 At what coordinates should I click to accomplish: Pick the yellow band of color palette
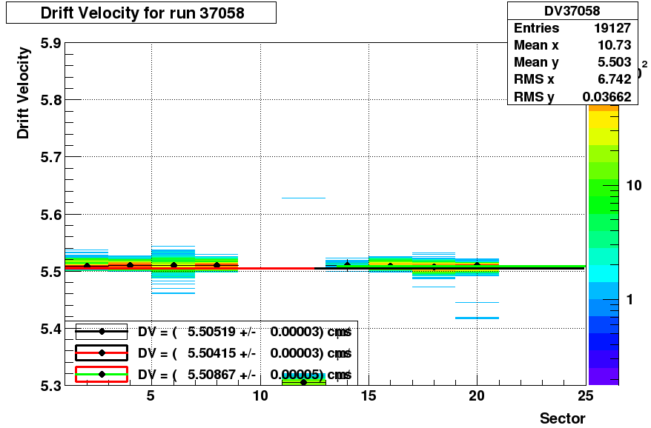click(x=604, y=119)
